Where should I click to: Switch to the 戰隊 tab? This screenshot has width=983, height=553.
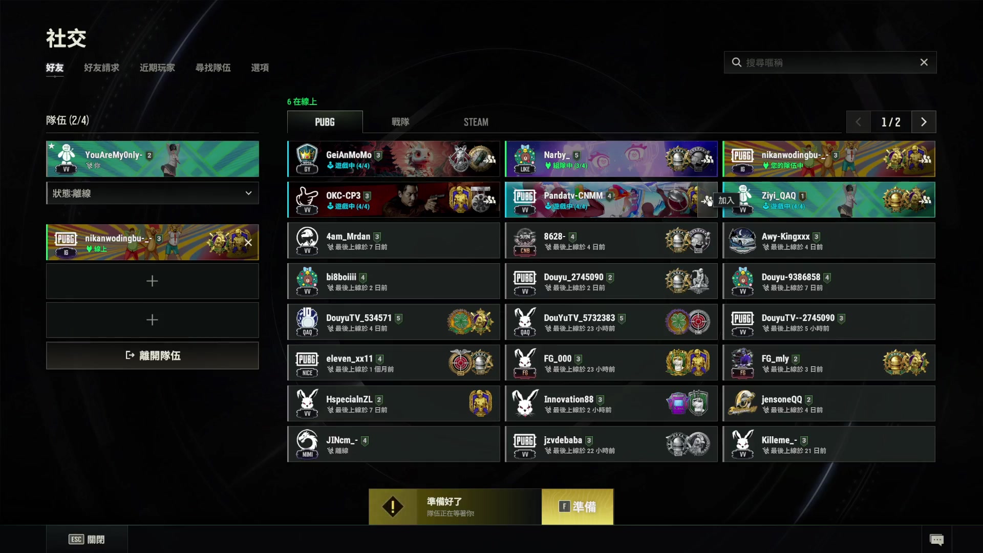click(x=400, y=122)
